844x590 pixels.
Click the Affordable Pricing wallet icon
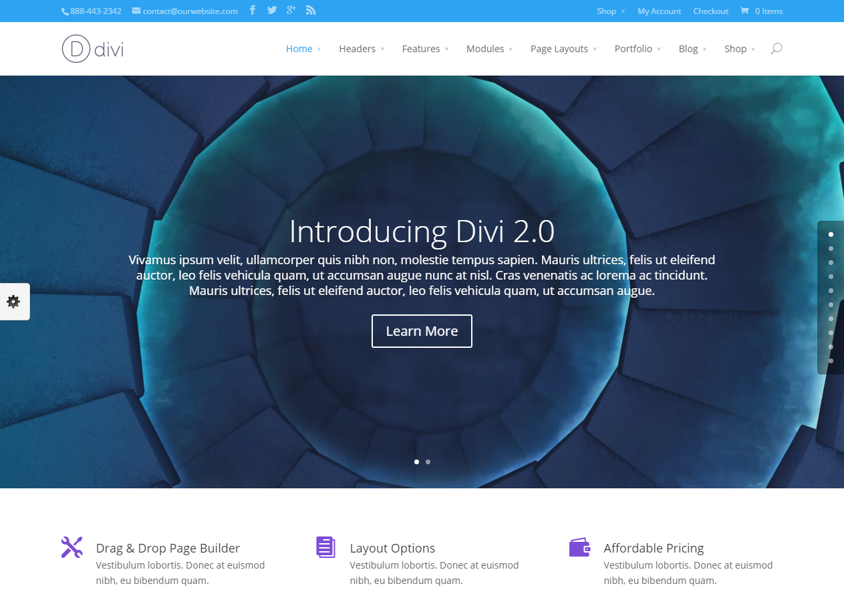point(579,547)
